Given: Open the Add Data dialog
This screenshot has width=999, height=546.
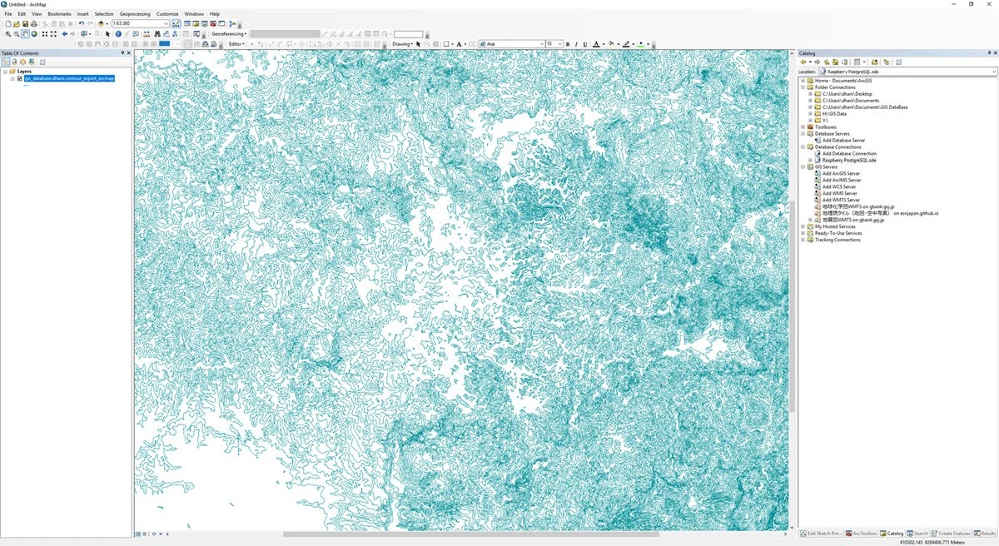Looking at the screenshot, I should point(101,23).
